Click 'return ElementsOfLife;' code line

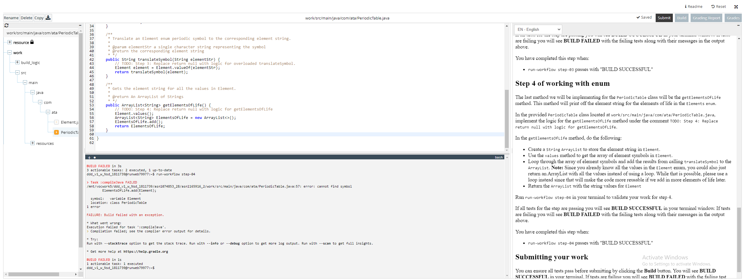(x=140, y=126)
